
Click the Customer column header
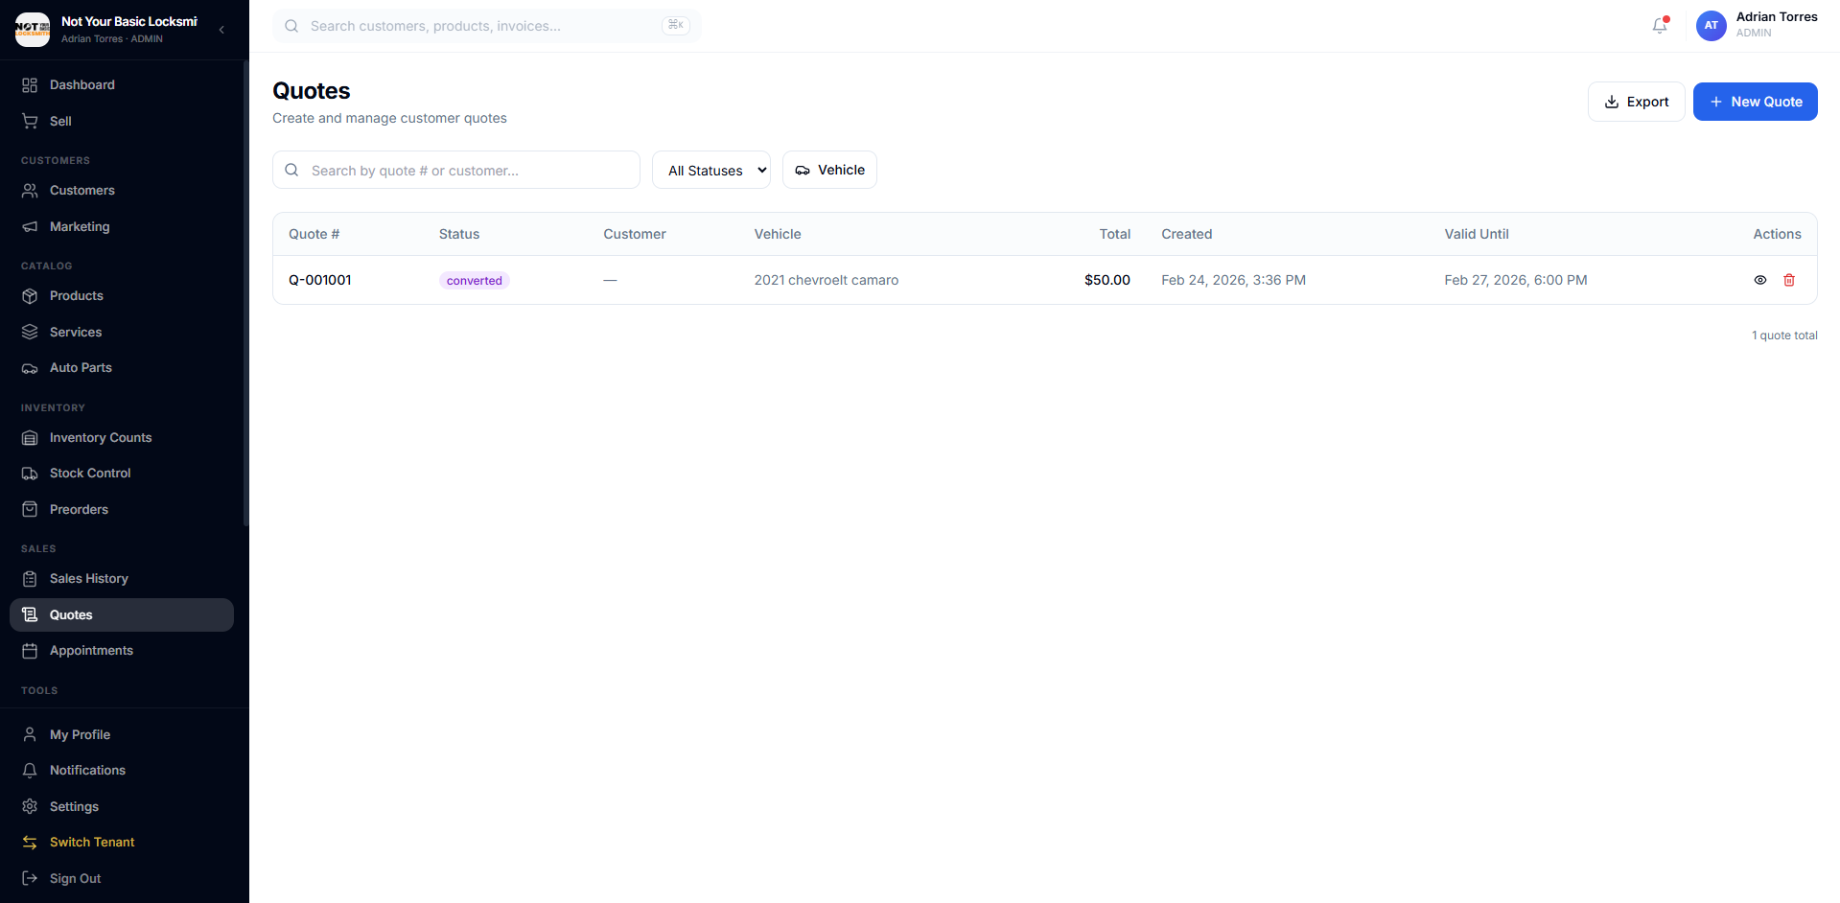(635, 234)
